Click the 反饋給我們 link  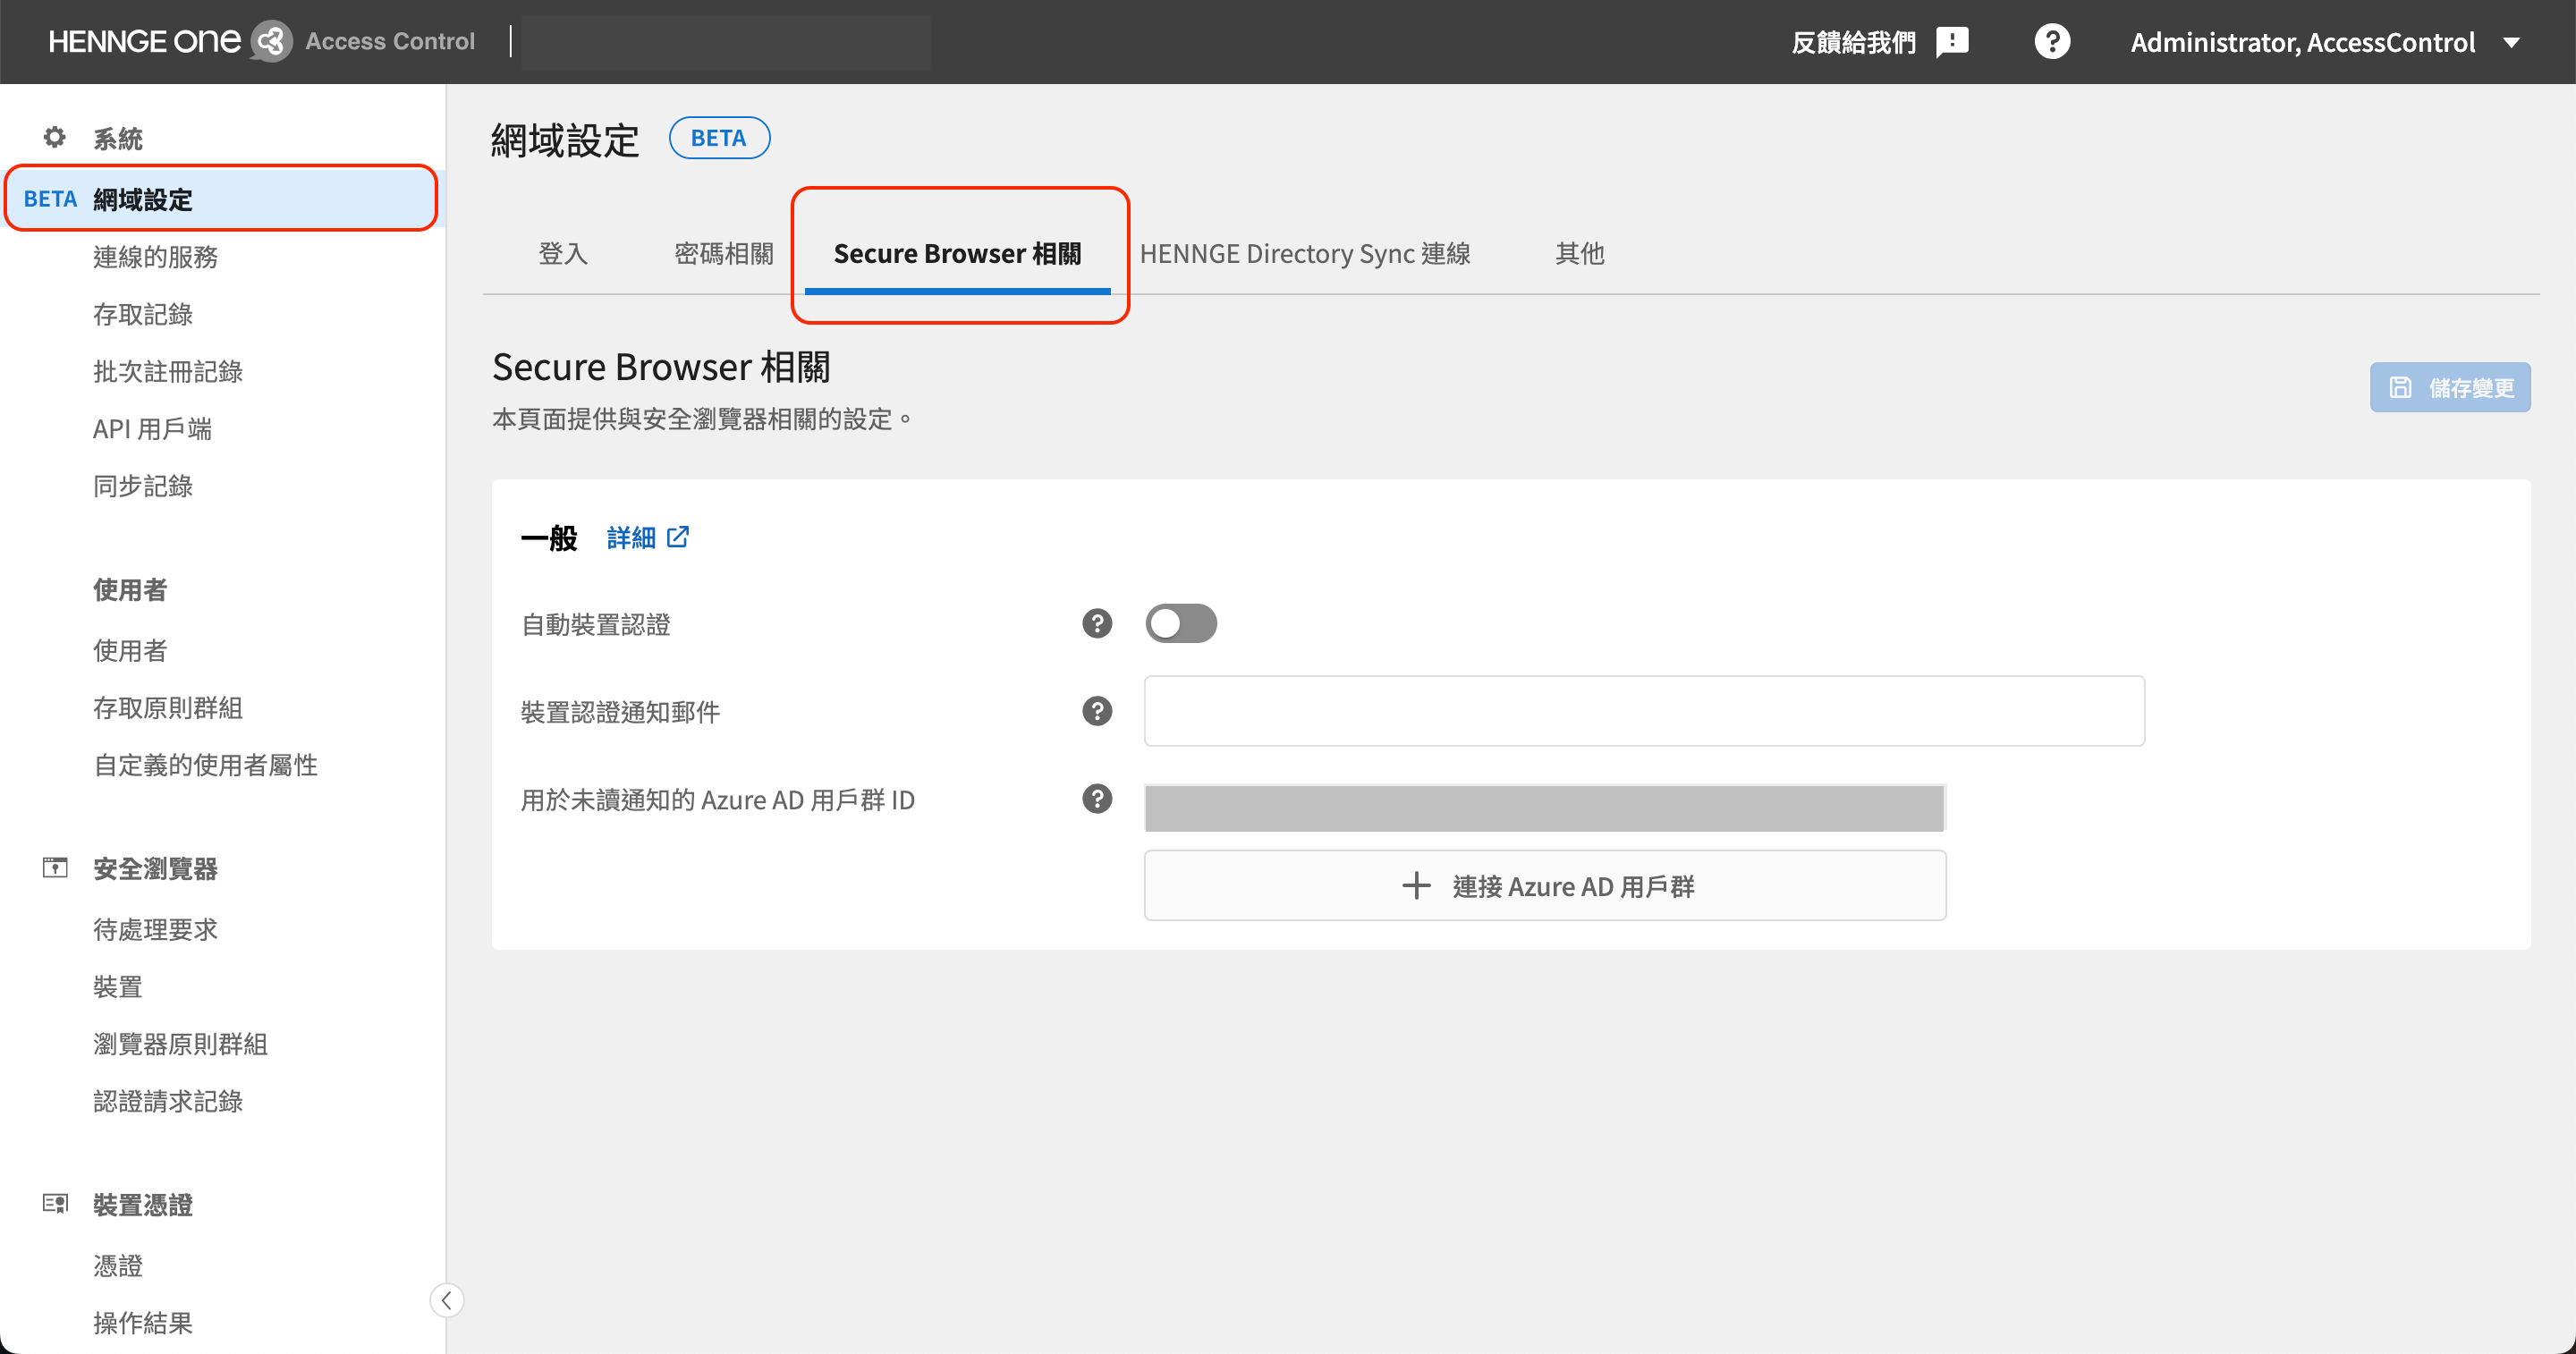coord(1853,42)
